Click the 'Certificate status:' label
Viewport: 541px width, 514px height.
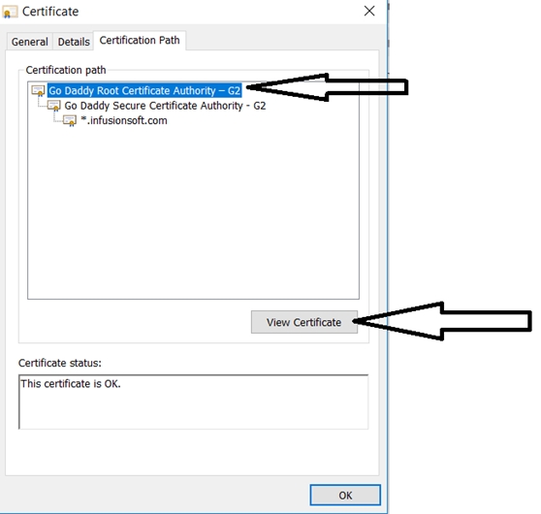coord(60,363)
